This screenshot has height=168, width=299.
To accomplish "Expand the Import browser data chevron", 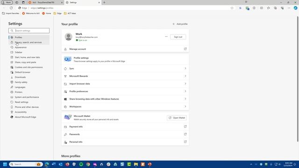I will (185, 84).
